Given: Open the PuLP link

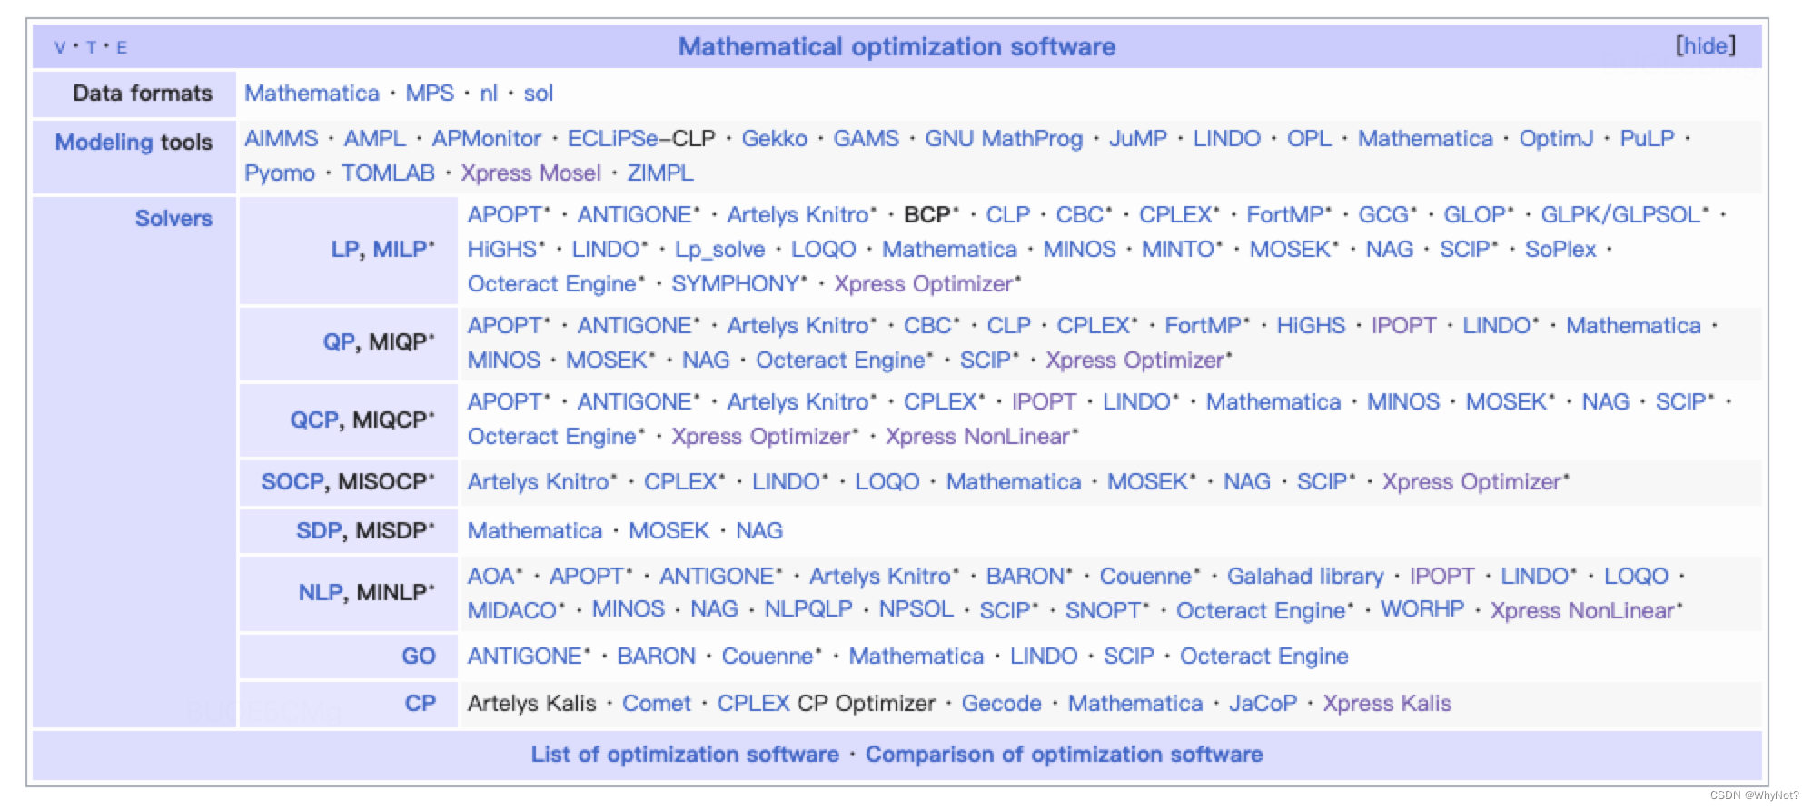Looking at the screenshot, I should [x=1647, y=139].
